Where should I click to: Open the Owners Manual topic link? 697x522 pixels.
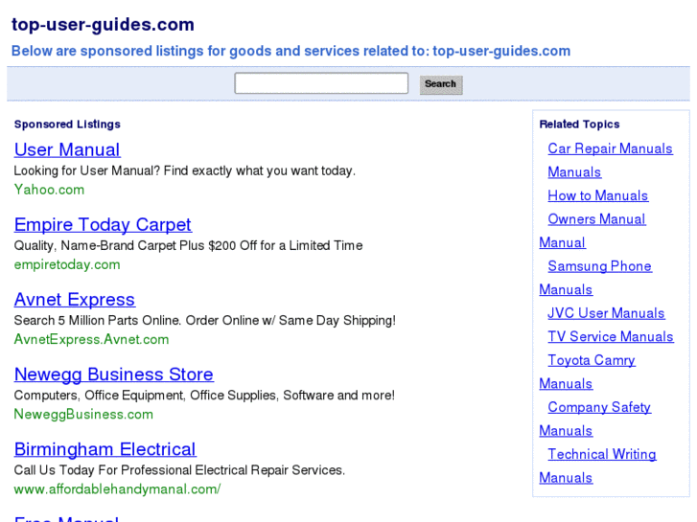coord(596,219)
